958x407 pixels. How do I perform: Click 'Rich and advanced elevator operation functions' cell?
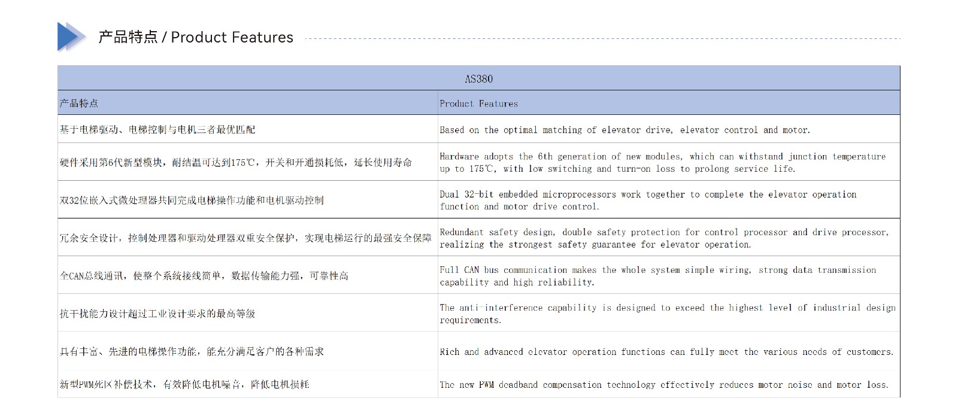tap(669, 351)
